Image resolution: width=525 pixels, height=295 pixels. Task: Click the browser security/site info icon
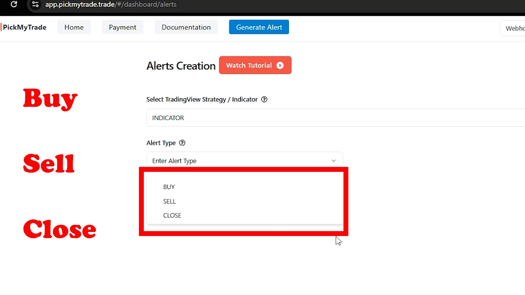point(35,4)
